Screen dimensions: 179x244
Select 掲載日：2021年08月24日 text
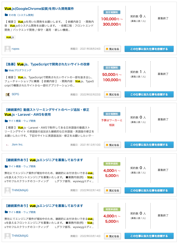85,49
